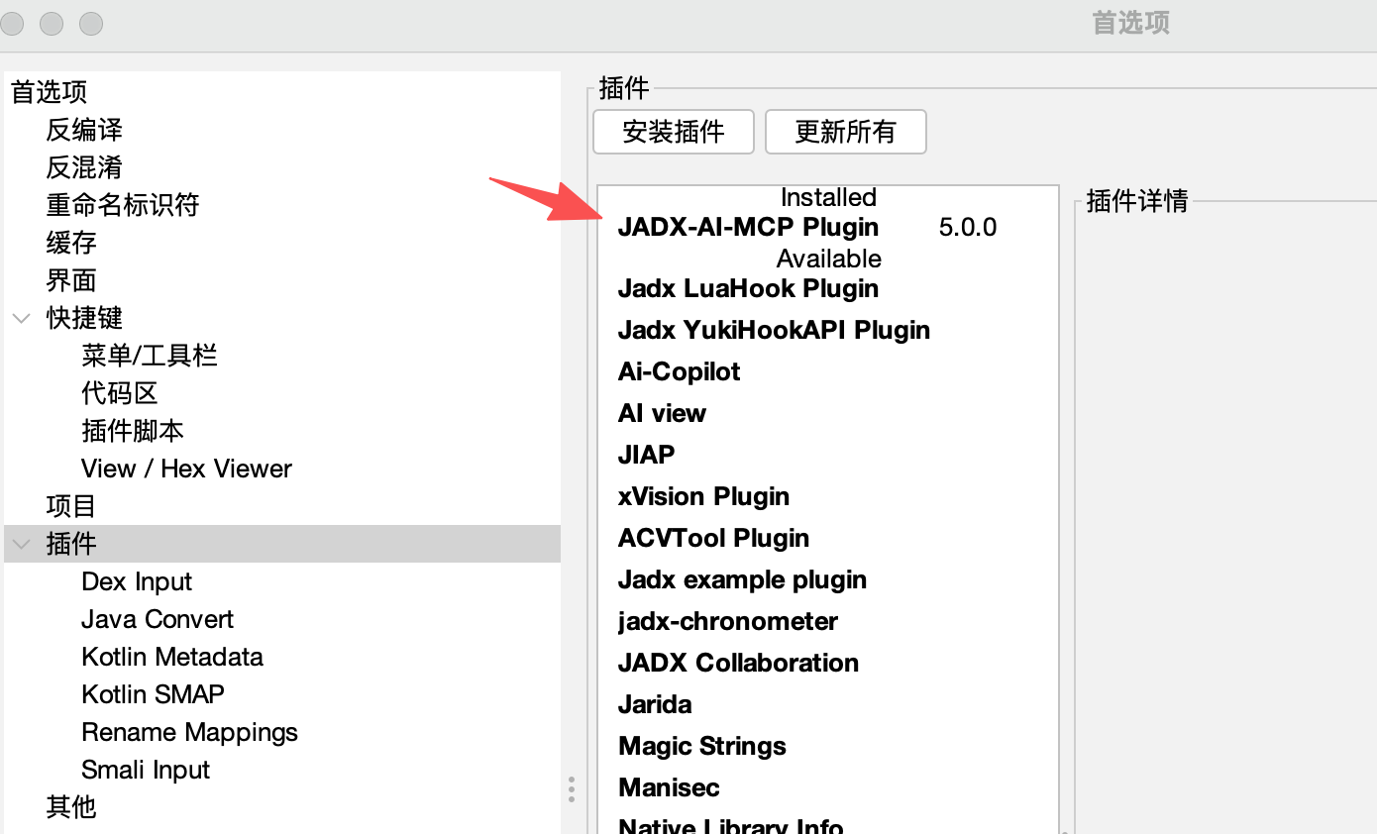The width and height of the screenshot is (1377, 834).
Task: Select 菜单/工具栏 under shortcuts
Action: (150, 356)
